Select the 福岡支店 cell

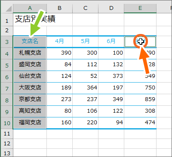pos(30,123)
